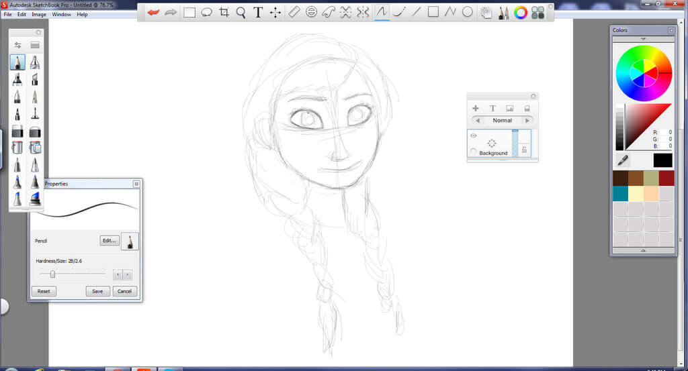Collapse the Colors panel with the bottom arrow
This screenshot has height=371, width=688.
[x=643, y=250]
